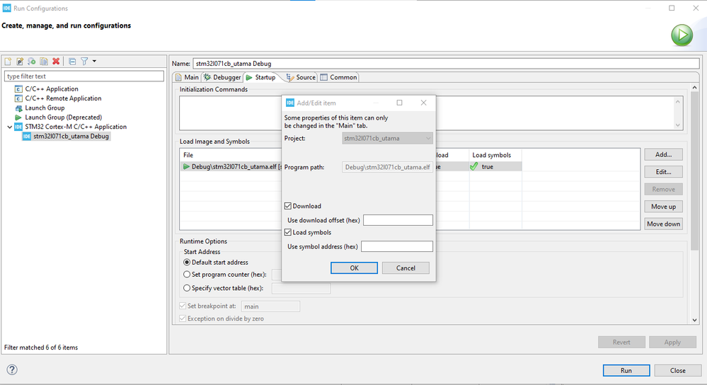
Task: Collapse all configuration tree nodes
Action: (72, 62)
